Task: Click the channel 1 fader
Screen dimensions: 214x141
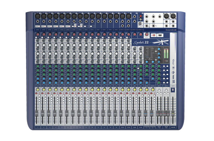Action: pyautogui.click(x=36, y=113)
